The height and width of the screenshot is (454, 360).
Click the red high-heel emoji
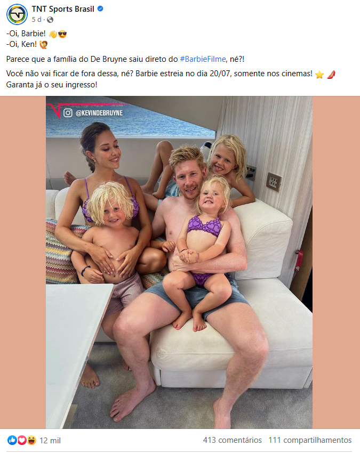[x=331, y=75]
